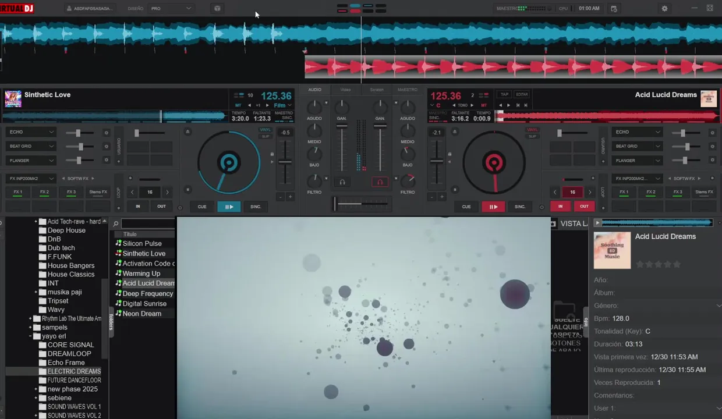Open left deck FX INP200MK2 dropdown
Image resolution: width=722 pixels, height=419 pixels.
(31, 179)
